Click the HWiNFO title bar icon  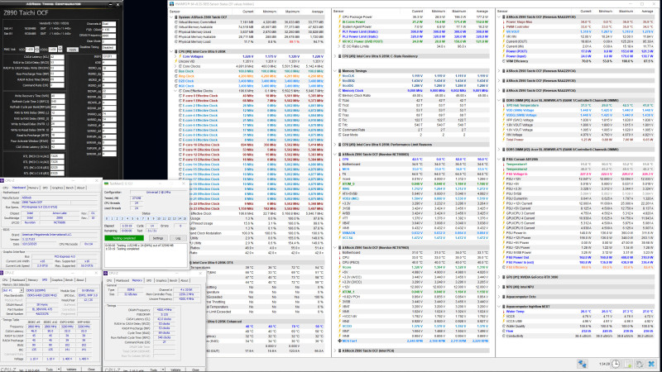(x=171, y=4)
